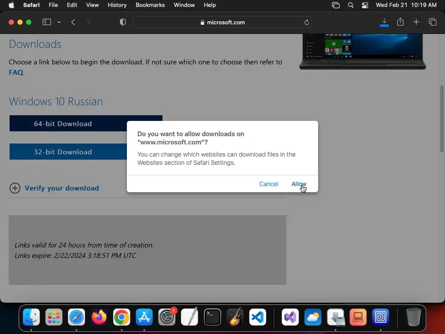Open the FAQ link
Image resolution: width=445 pixels, height=334 pixels.
pyautogui.click(x=16, y=73)
